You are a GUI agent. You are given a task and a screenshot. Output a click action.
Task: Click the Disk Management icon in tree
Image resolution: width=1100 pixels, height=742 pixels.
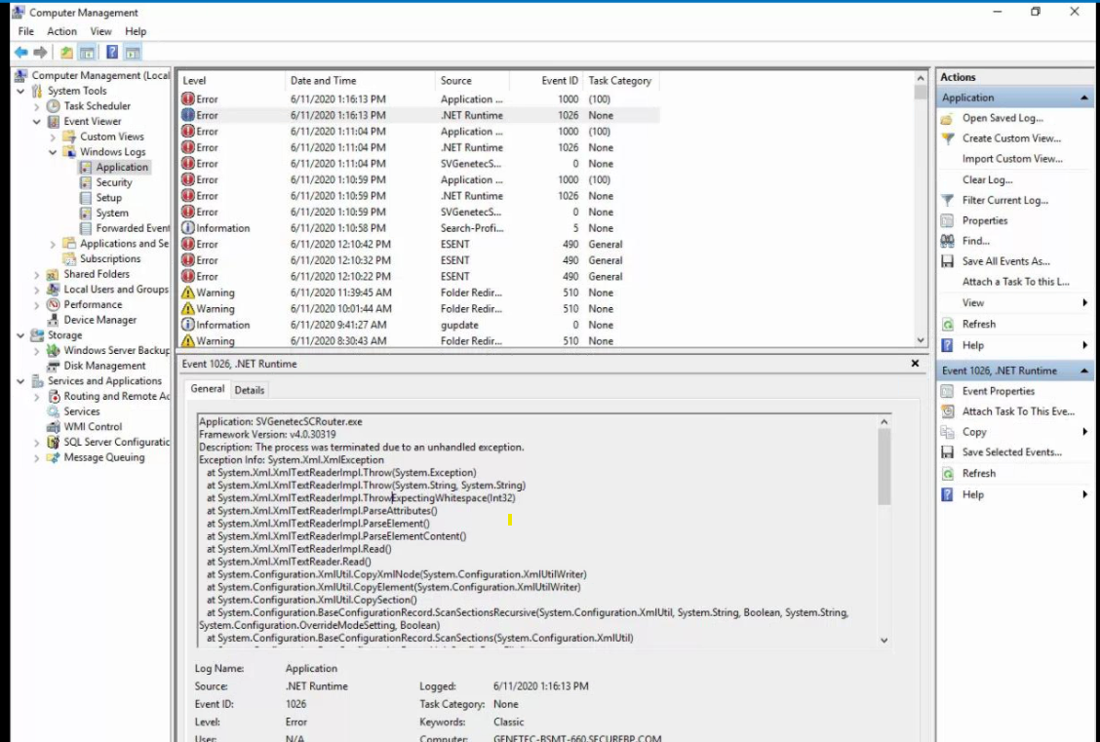tap(55, 366)
